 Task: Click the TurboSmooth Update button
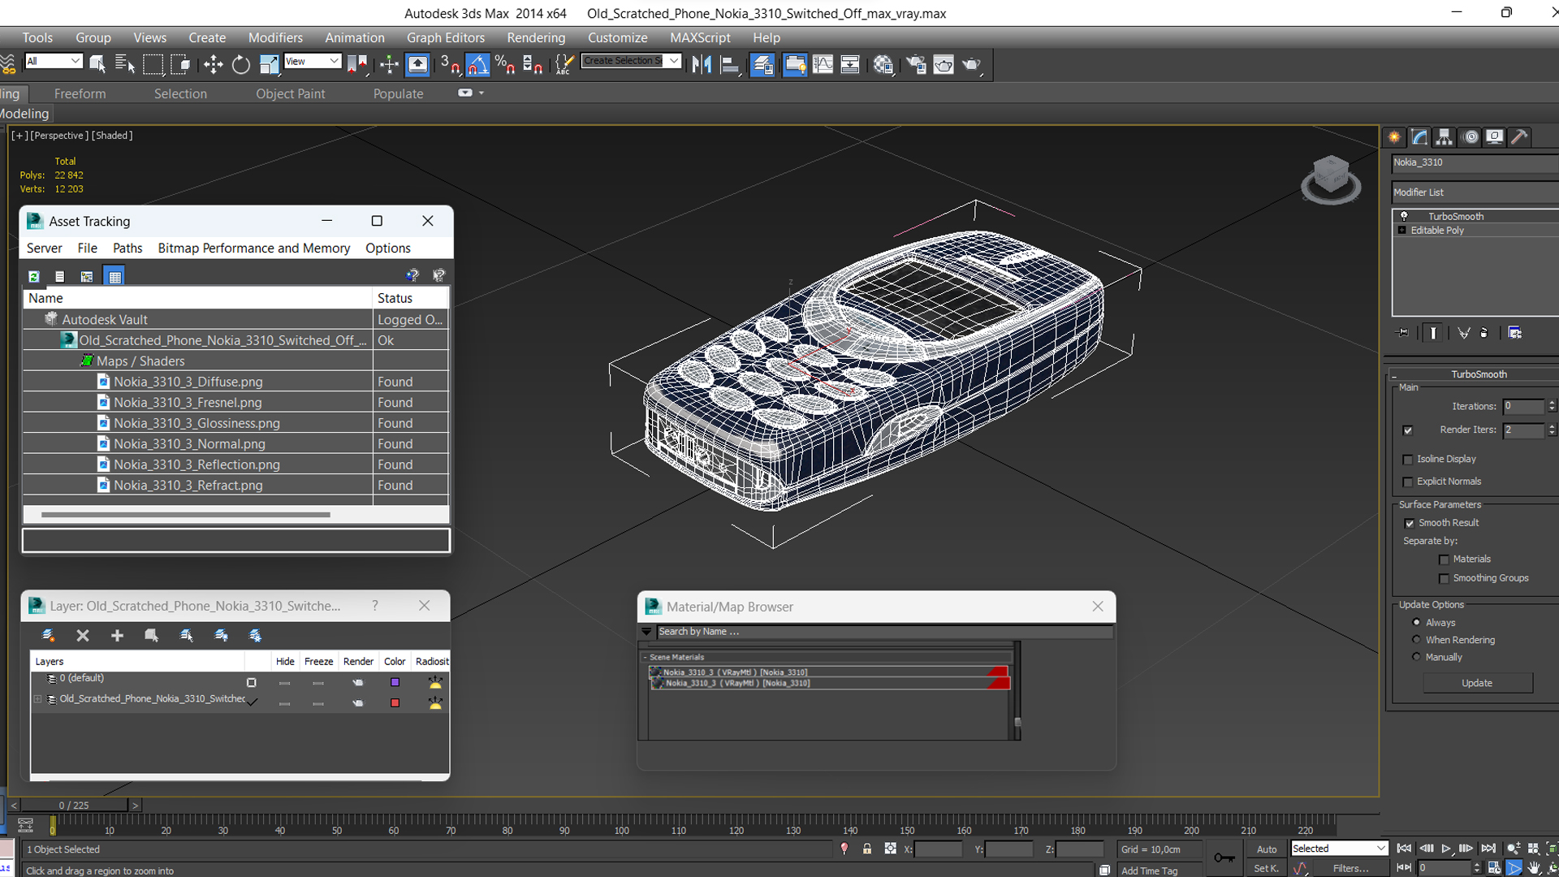point(1477,683)
